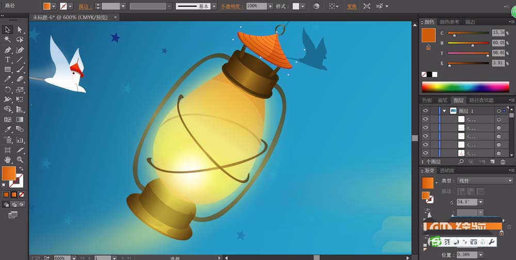This screenshot has height=260, width=516.
Task: Select the Blend tool
Action: (x=20, y=129)
